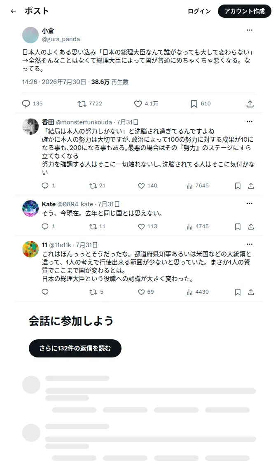Open the more options menu on 小倉's post

coord(250,30)
